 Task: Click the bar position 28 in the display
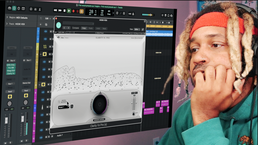coord(91,12)
